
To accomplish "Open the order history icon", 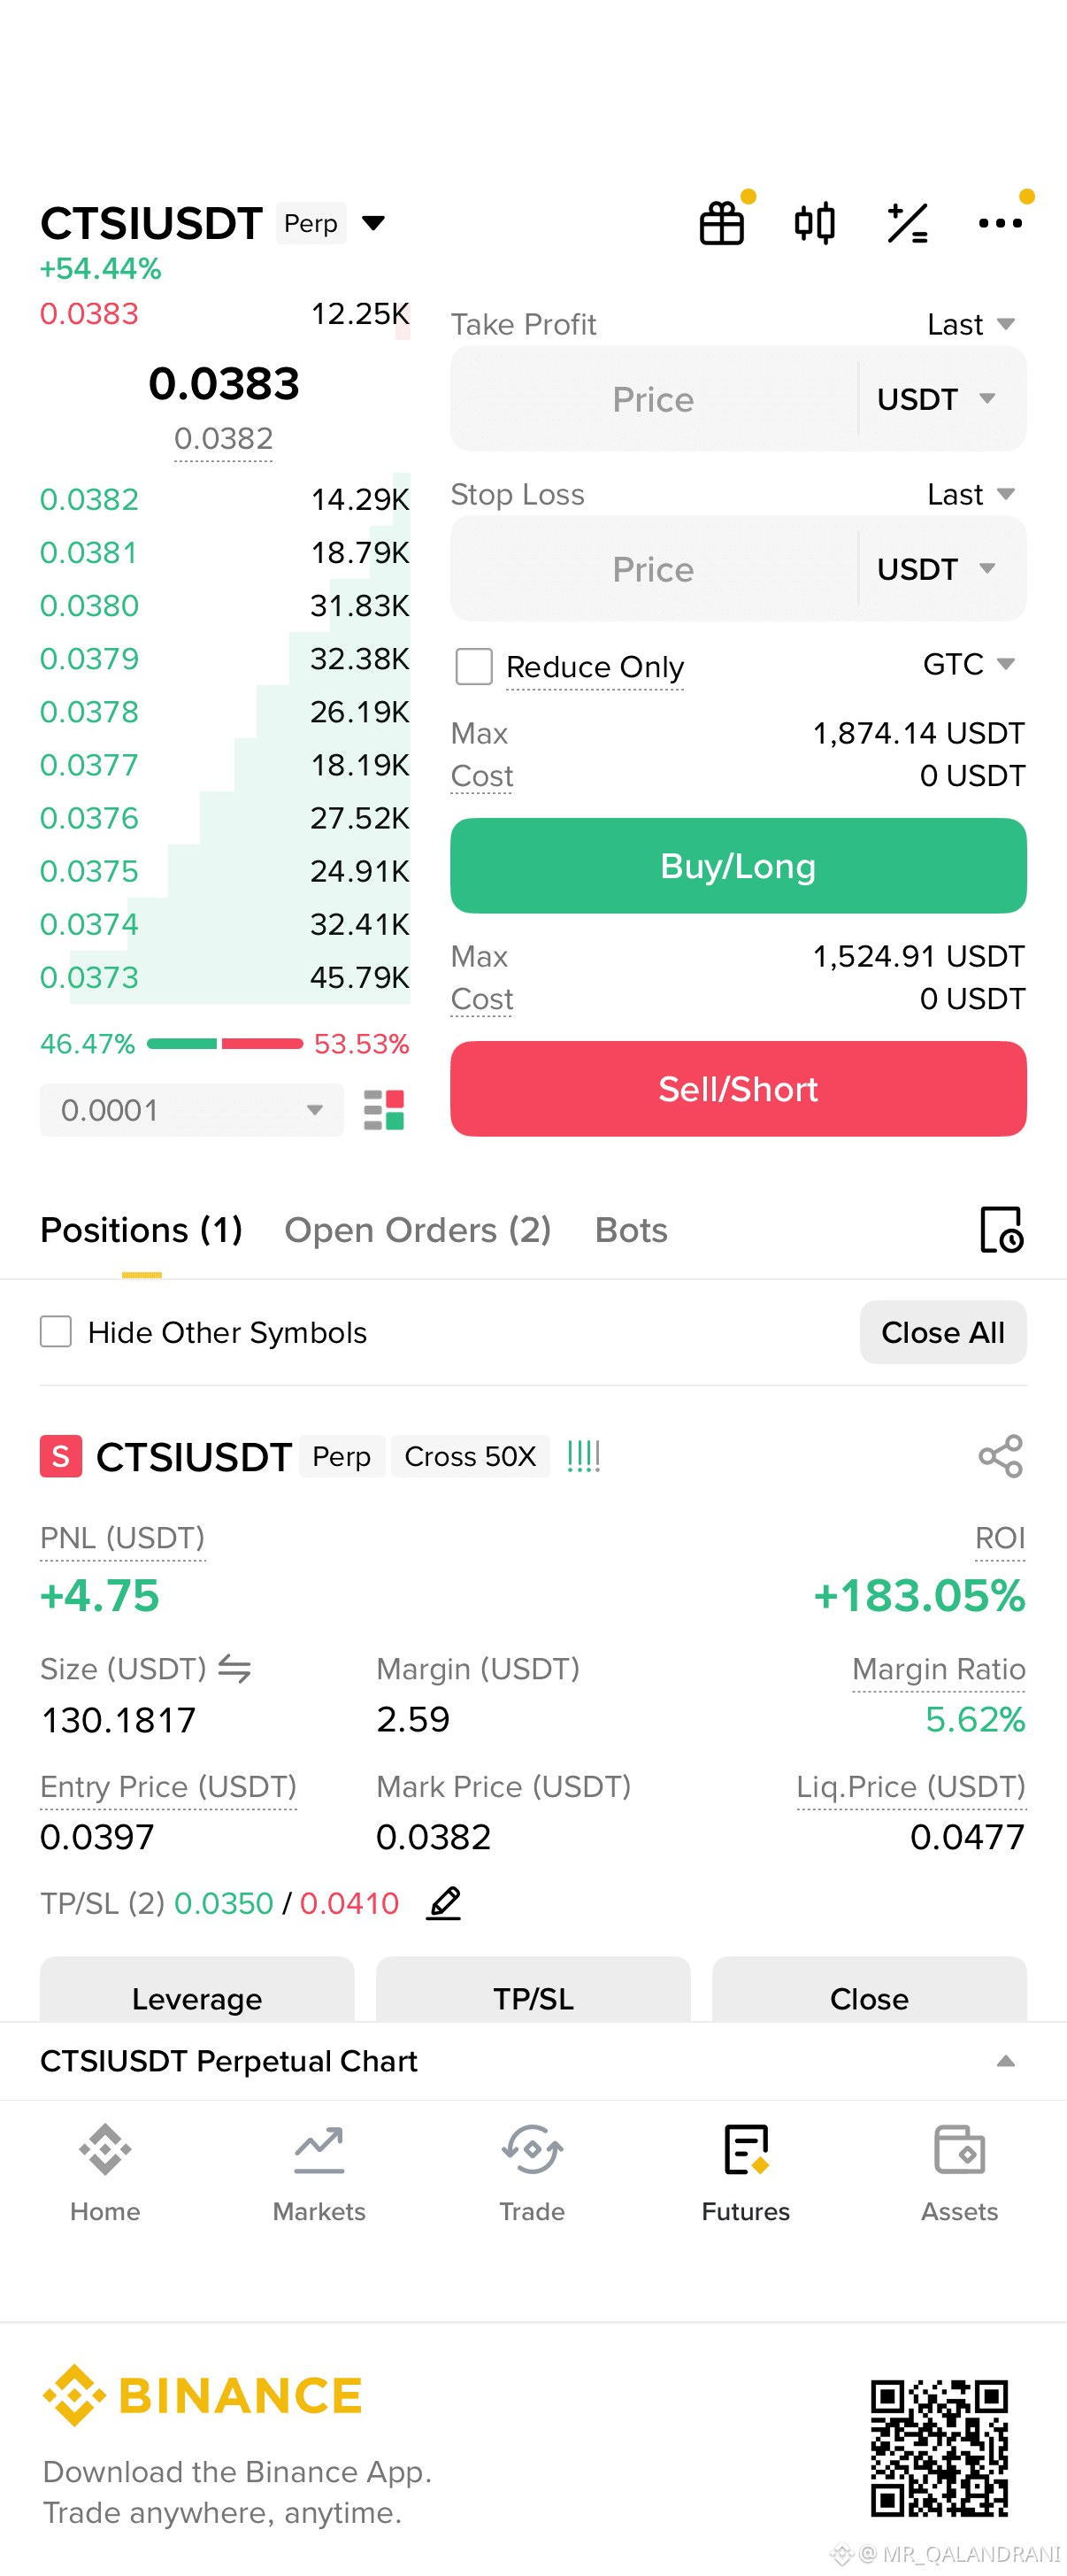I will click(1001, 1229).
